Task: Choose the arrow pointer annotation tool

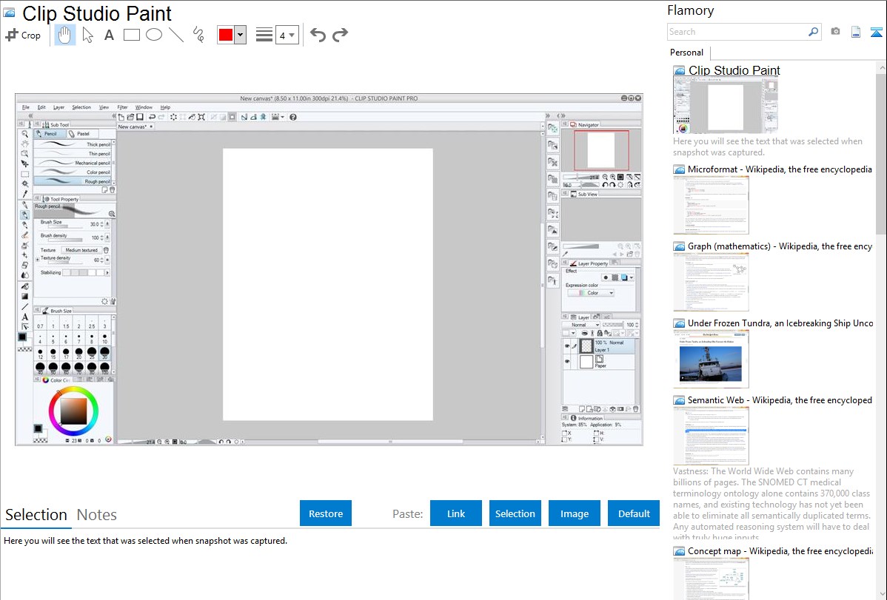Action: tap(87, 35)
